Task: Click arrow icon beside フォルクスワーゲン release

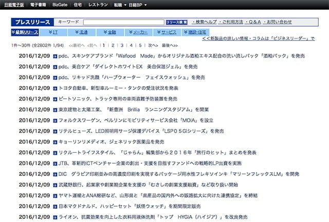Action: pyautogui.click(x=55, y=120)
